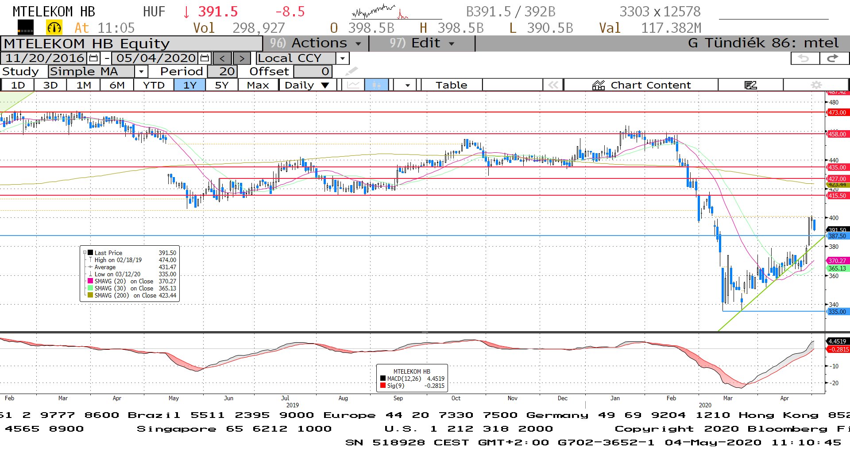Select the 1M range tab
Image resolution: width=850 pixels, height=460 pixels.
[83, 85]
